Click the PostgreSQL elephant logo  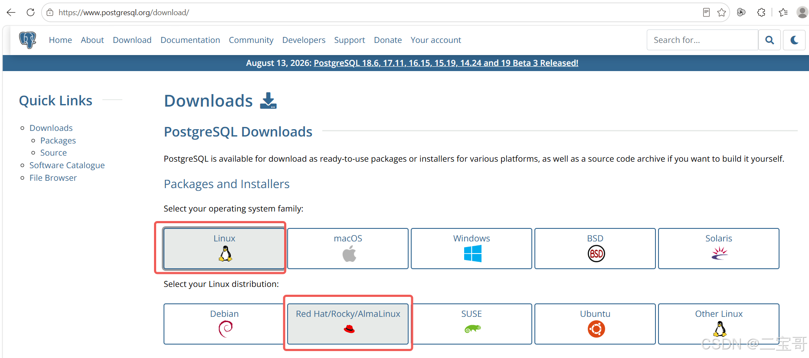28,40
